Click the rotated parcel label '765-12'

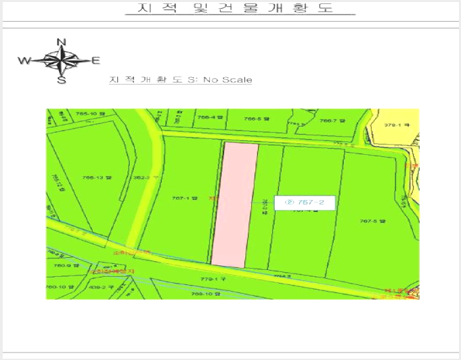pos(58,183)
